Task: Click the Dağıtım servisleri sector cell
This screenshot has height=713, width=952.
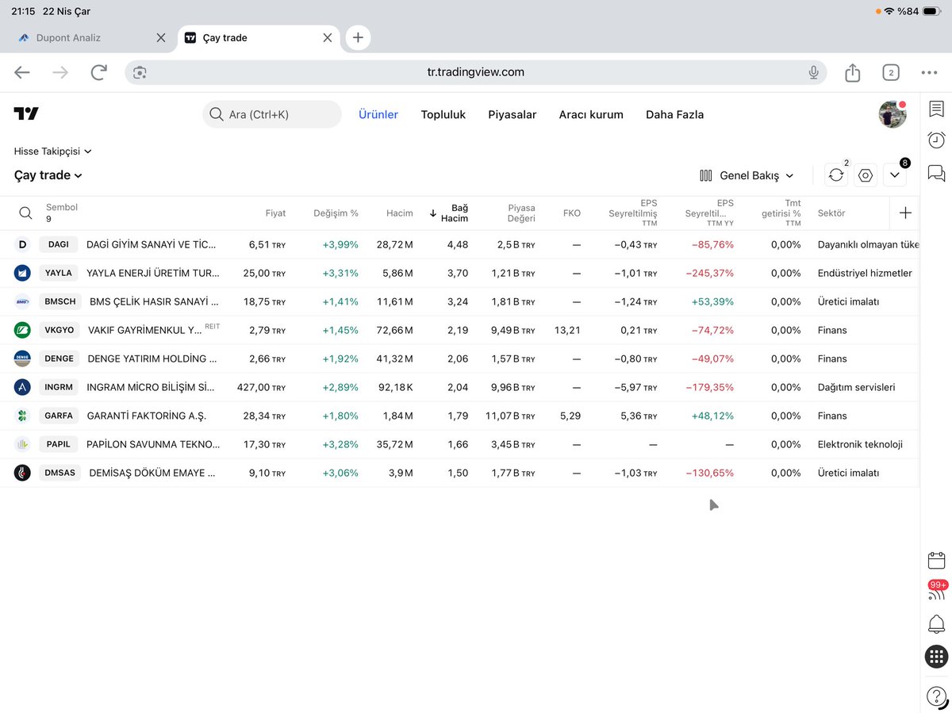Action: pos(856,387)
